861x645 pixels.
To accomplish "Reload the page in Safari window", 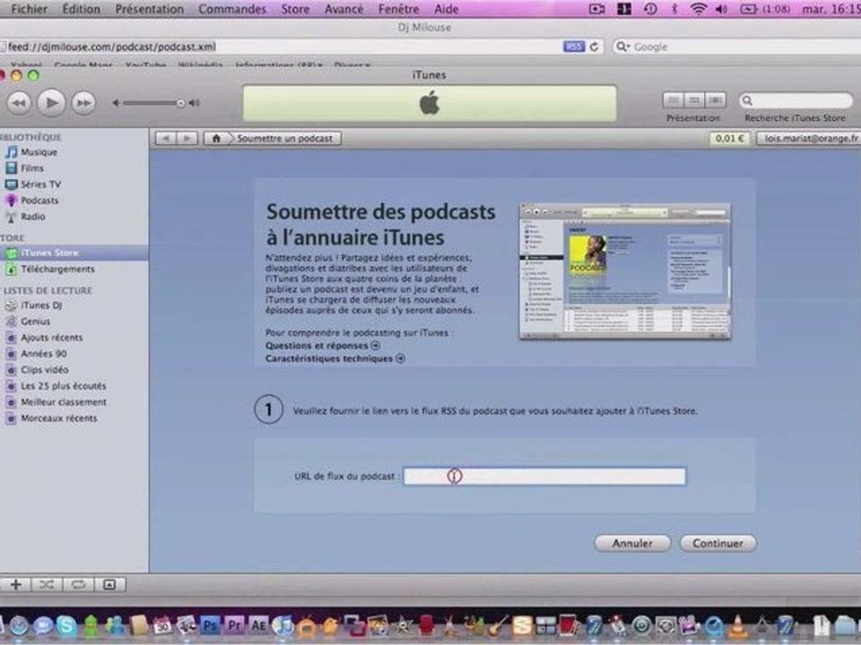I will pyautogui.click(x=594, y=47).
